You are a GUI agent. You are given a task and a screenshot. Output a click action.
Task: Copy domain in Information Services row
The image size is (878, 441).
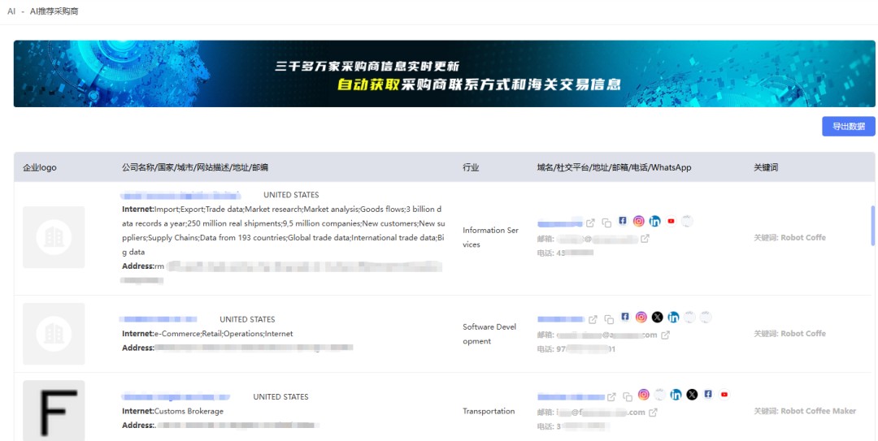coord(606,223)
